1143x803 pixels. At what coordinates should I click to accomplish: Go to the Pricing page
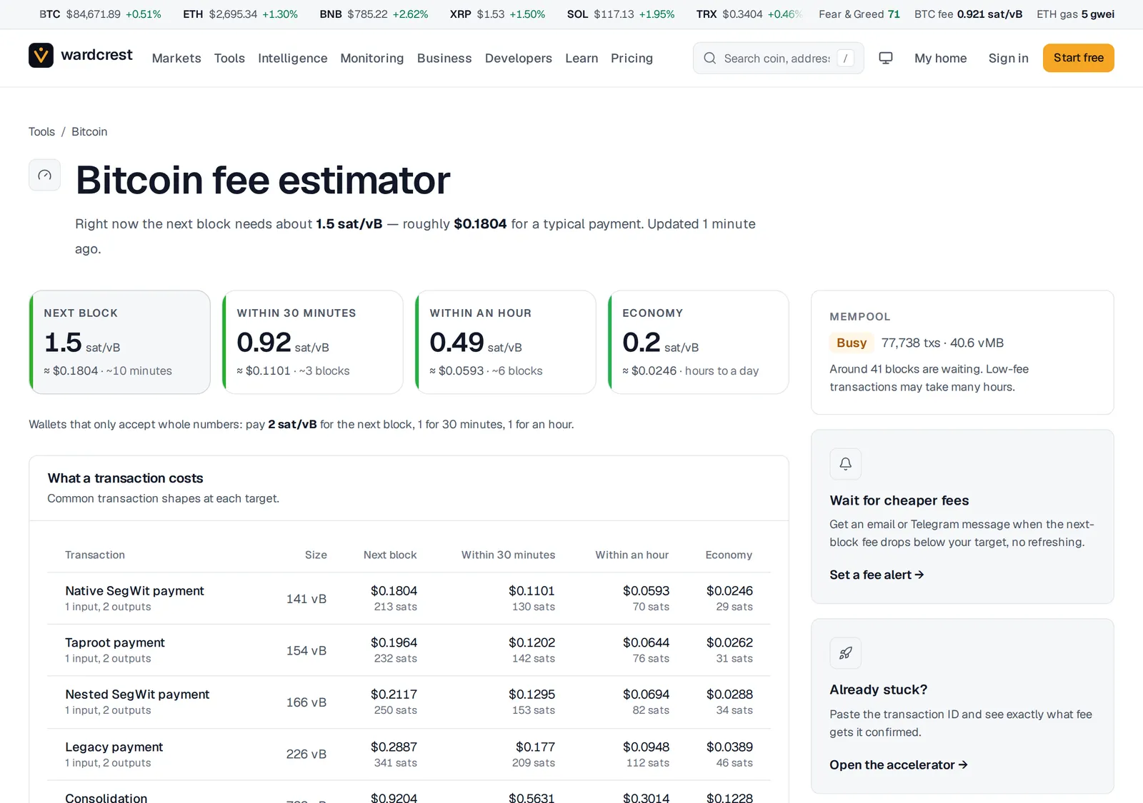coord(632,59)
